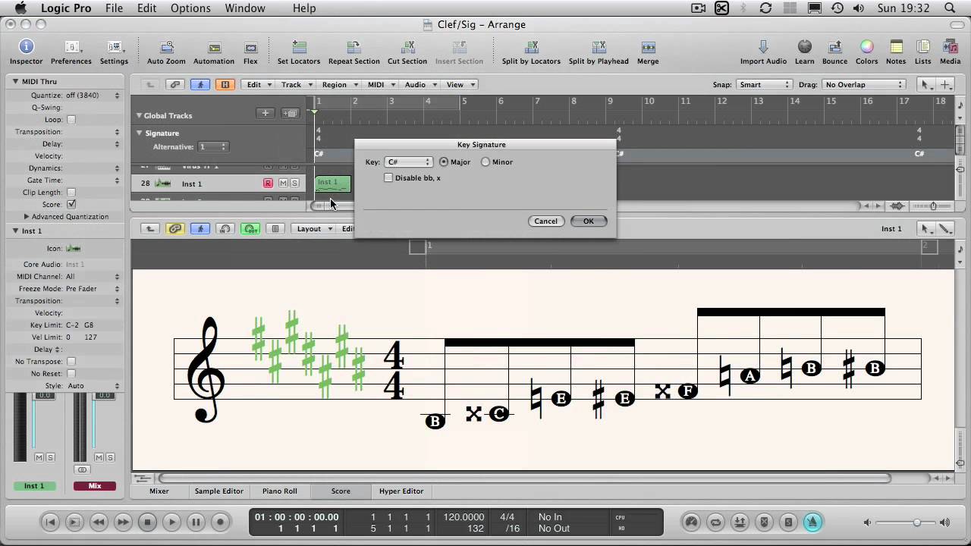Click Go to Beginning transport button
The width and height of the screenshot is (971, 546).
coord(50,522)
